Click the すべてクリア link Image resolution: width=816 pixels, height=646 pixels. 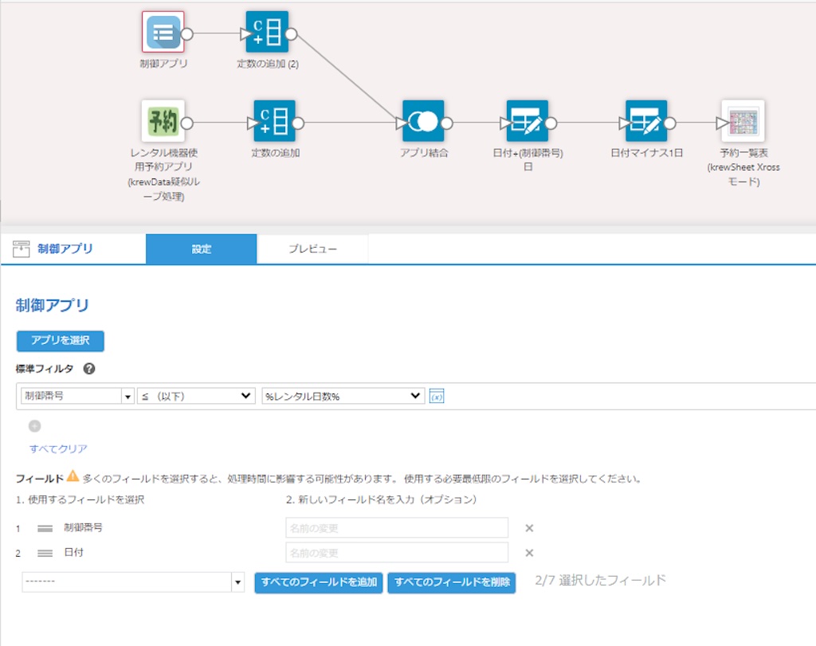pyautogui.click(x=58, y=448)
